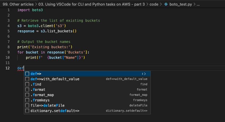Click snippet icon beside def=>with_default_value

[x=27, y=79]
